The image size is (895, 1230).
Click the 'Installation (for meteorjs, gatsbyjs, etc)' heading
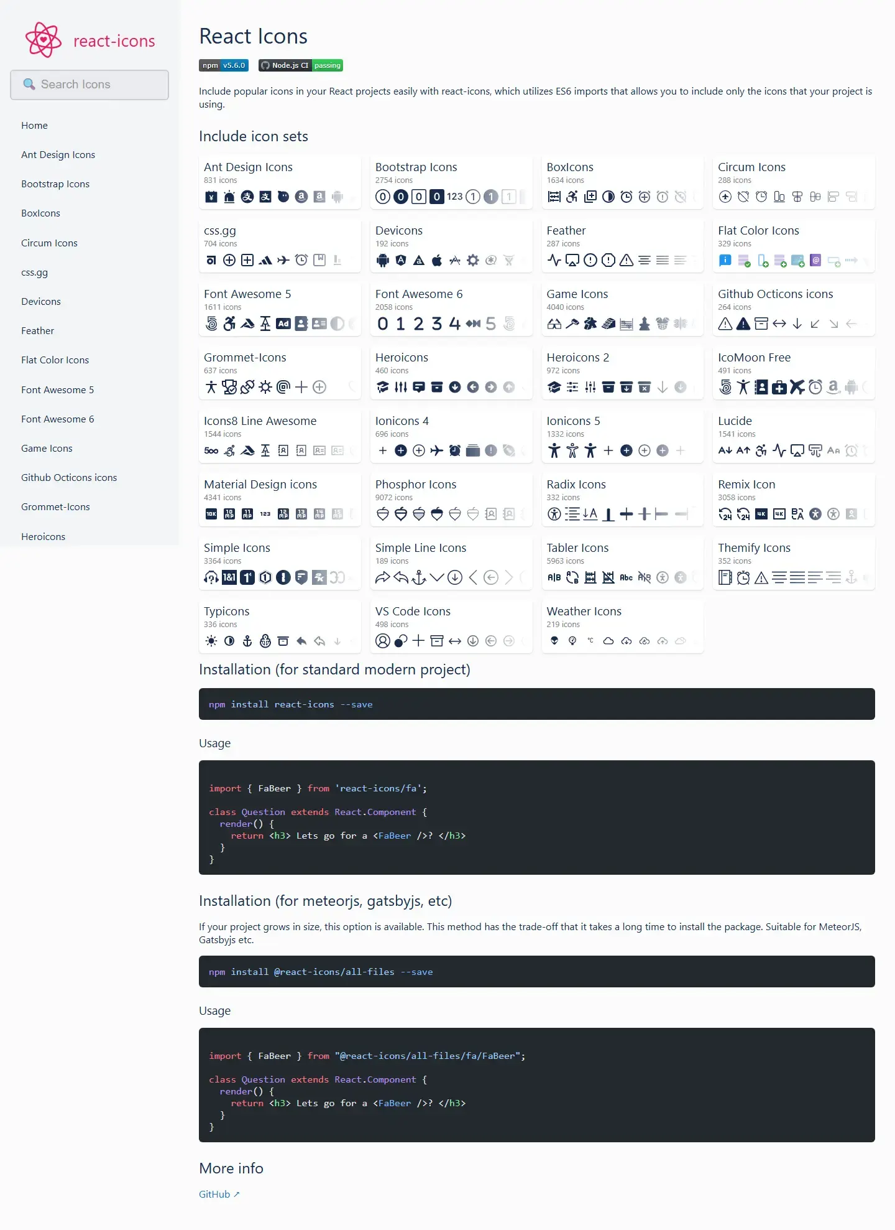point(326,901)
